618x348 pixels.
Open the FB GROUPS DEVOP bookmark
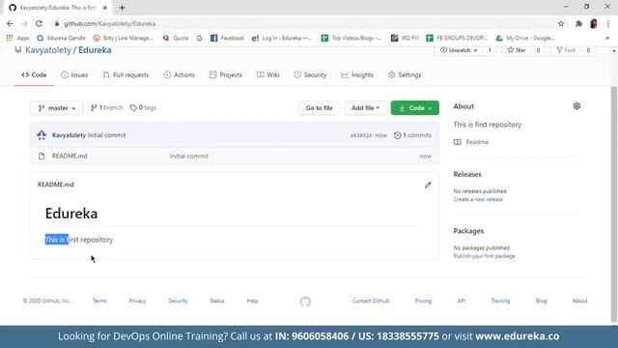coord(457,38)
